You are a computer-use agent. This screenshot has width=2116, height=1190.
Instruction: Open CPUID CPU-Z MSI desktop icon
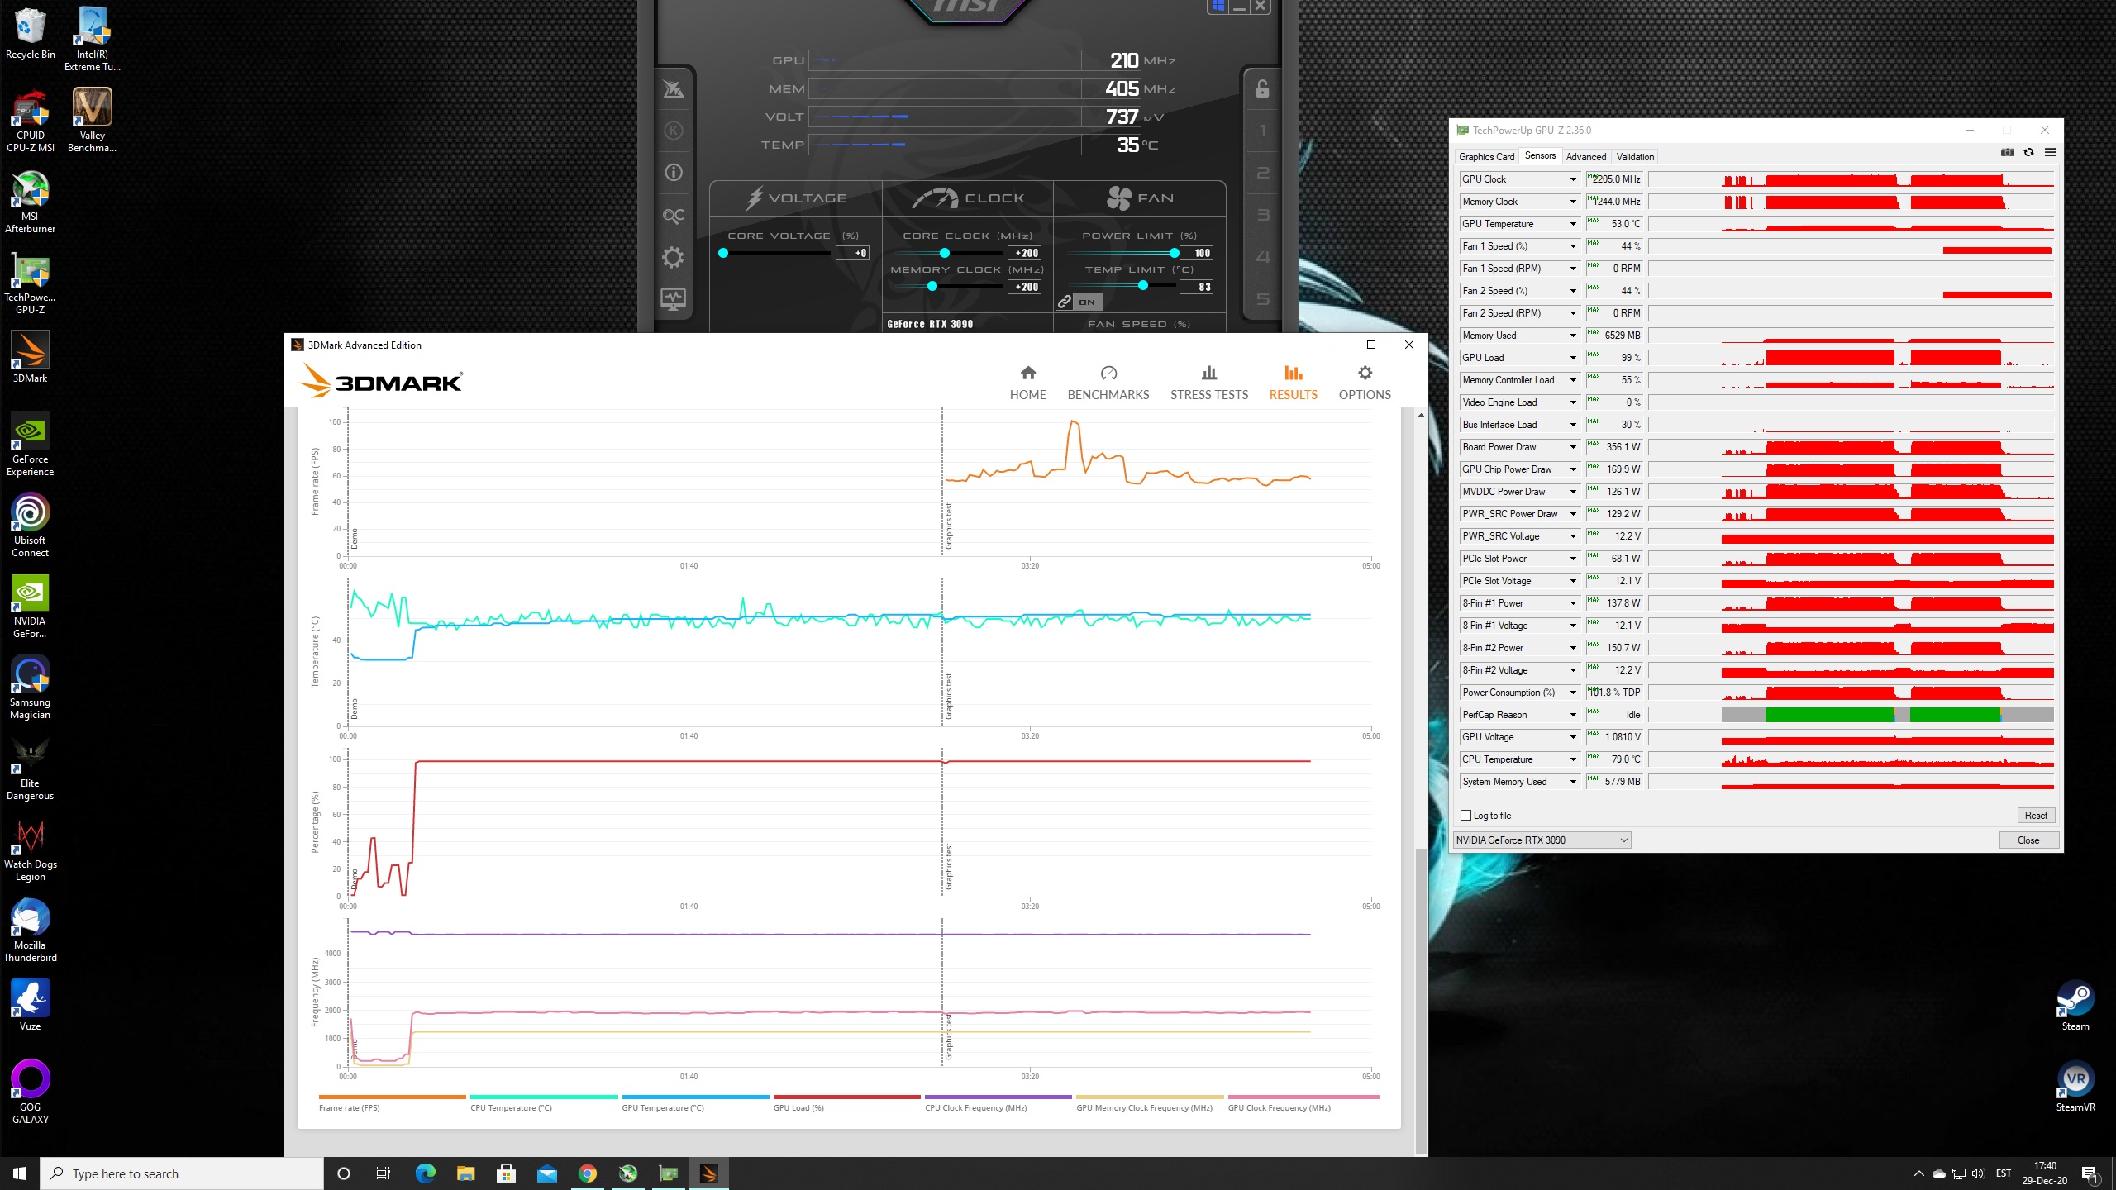31,121
